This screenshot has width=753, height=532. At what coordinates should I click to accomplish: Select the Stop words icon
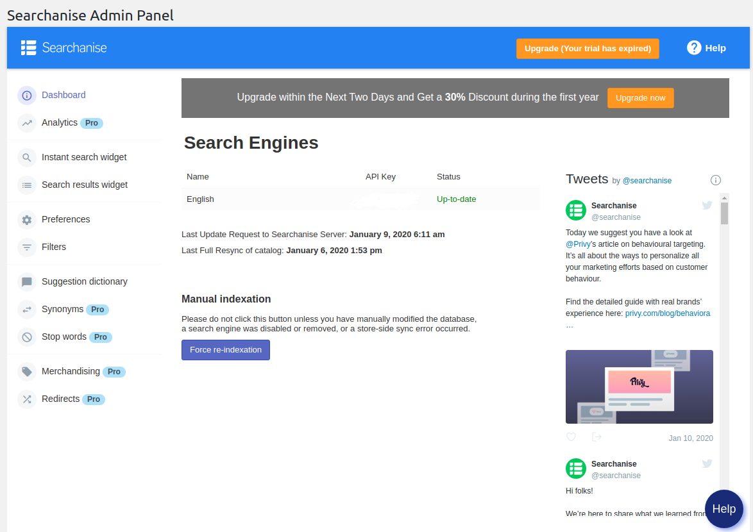(x=26, y=337)
